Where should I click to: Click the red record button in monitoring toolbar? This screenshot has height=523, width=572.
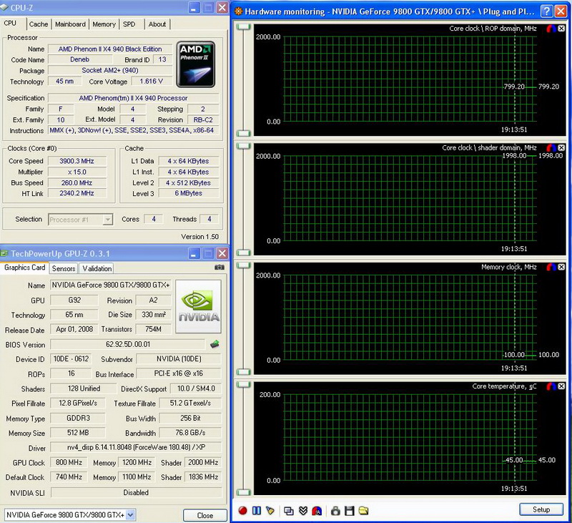pos(242,511)
